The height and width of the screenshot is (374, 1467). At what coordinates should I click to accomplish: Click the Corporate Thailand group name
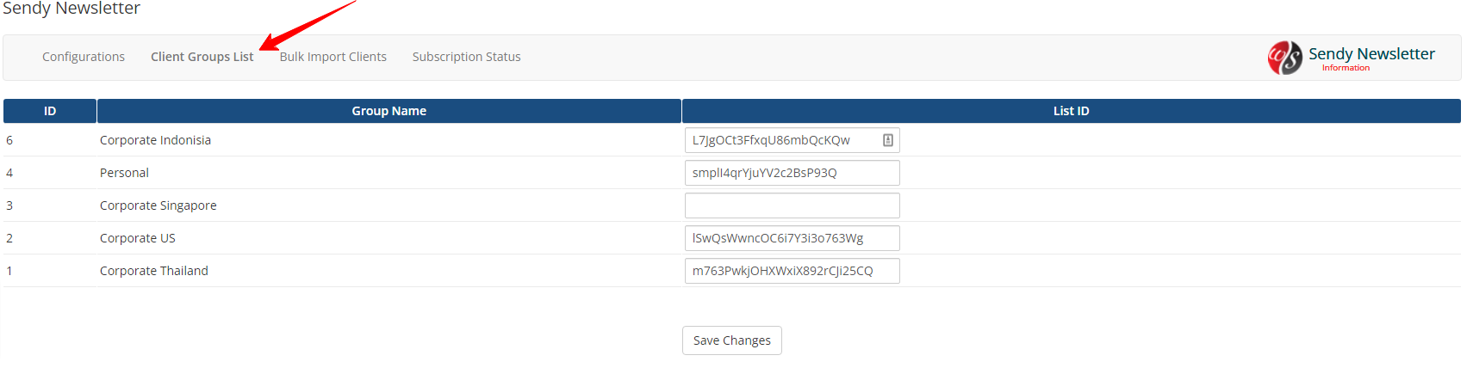pyautogui.click(x=154, y=271)
